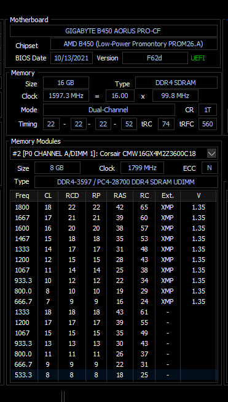Click the BIOS Date label

[31, 58]
